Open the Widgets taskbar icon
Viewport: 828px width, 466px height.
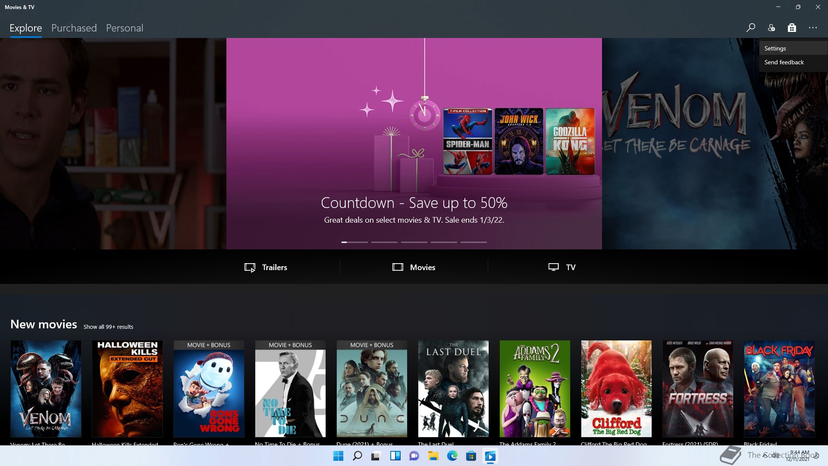tap(395, 456)
